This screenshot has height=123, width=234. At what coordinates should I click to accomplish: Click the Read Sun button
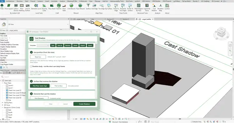(x=38, y=57)
